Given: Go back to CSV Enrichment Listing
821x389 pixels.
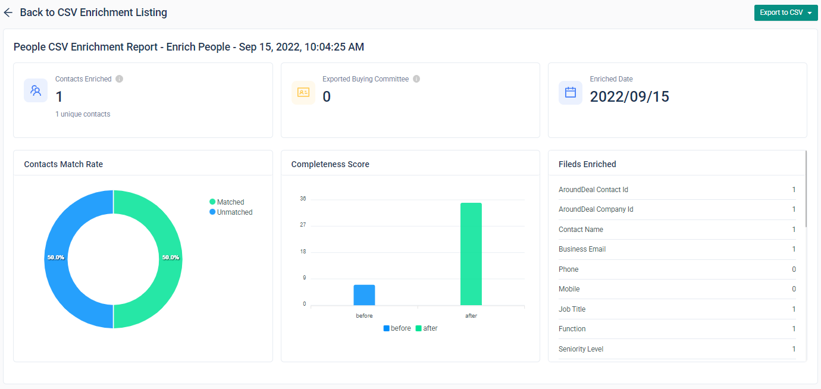Looking at the screenshot, I should (93, 12).
